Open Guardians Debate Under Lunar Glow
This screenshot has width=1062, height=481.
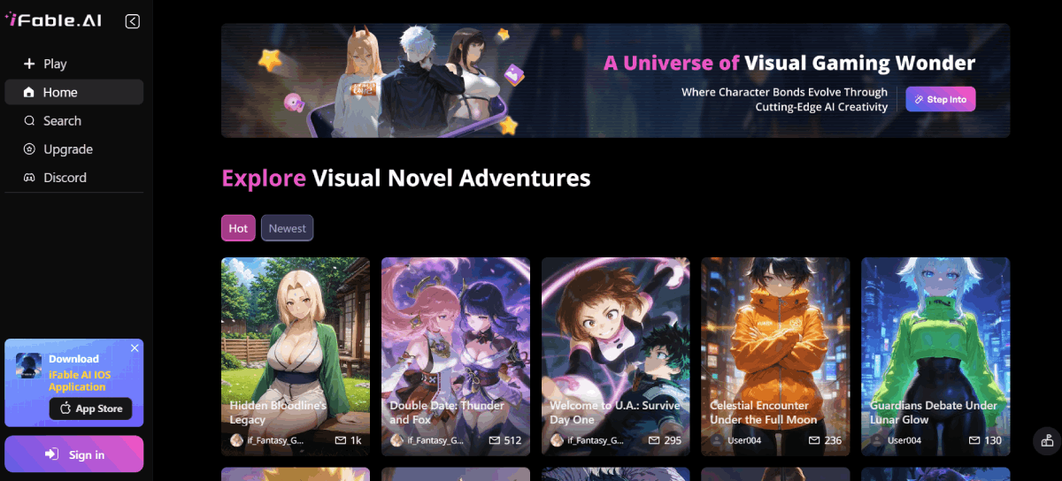coord(935,356)
